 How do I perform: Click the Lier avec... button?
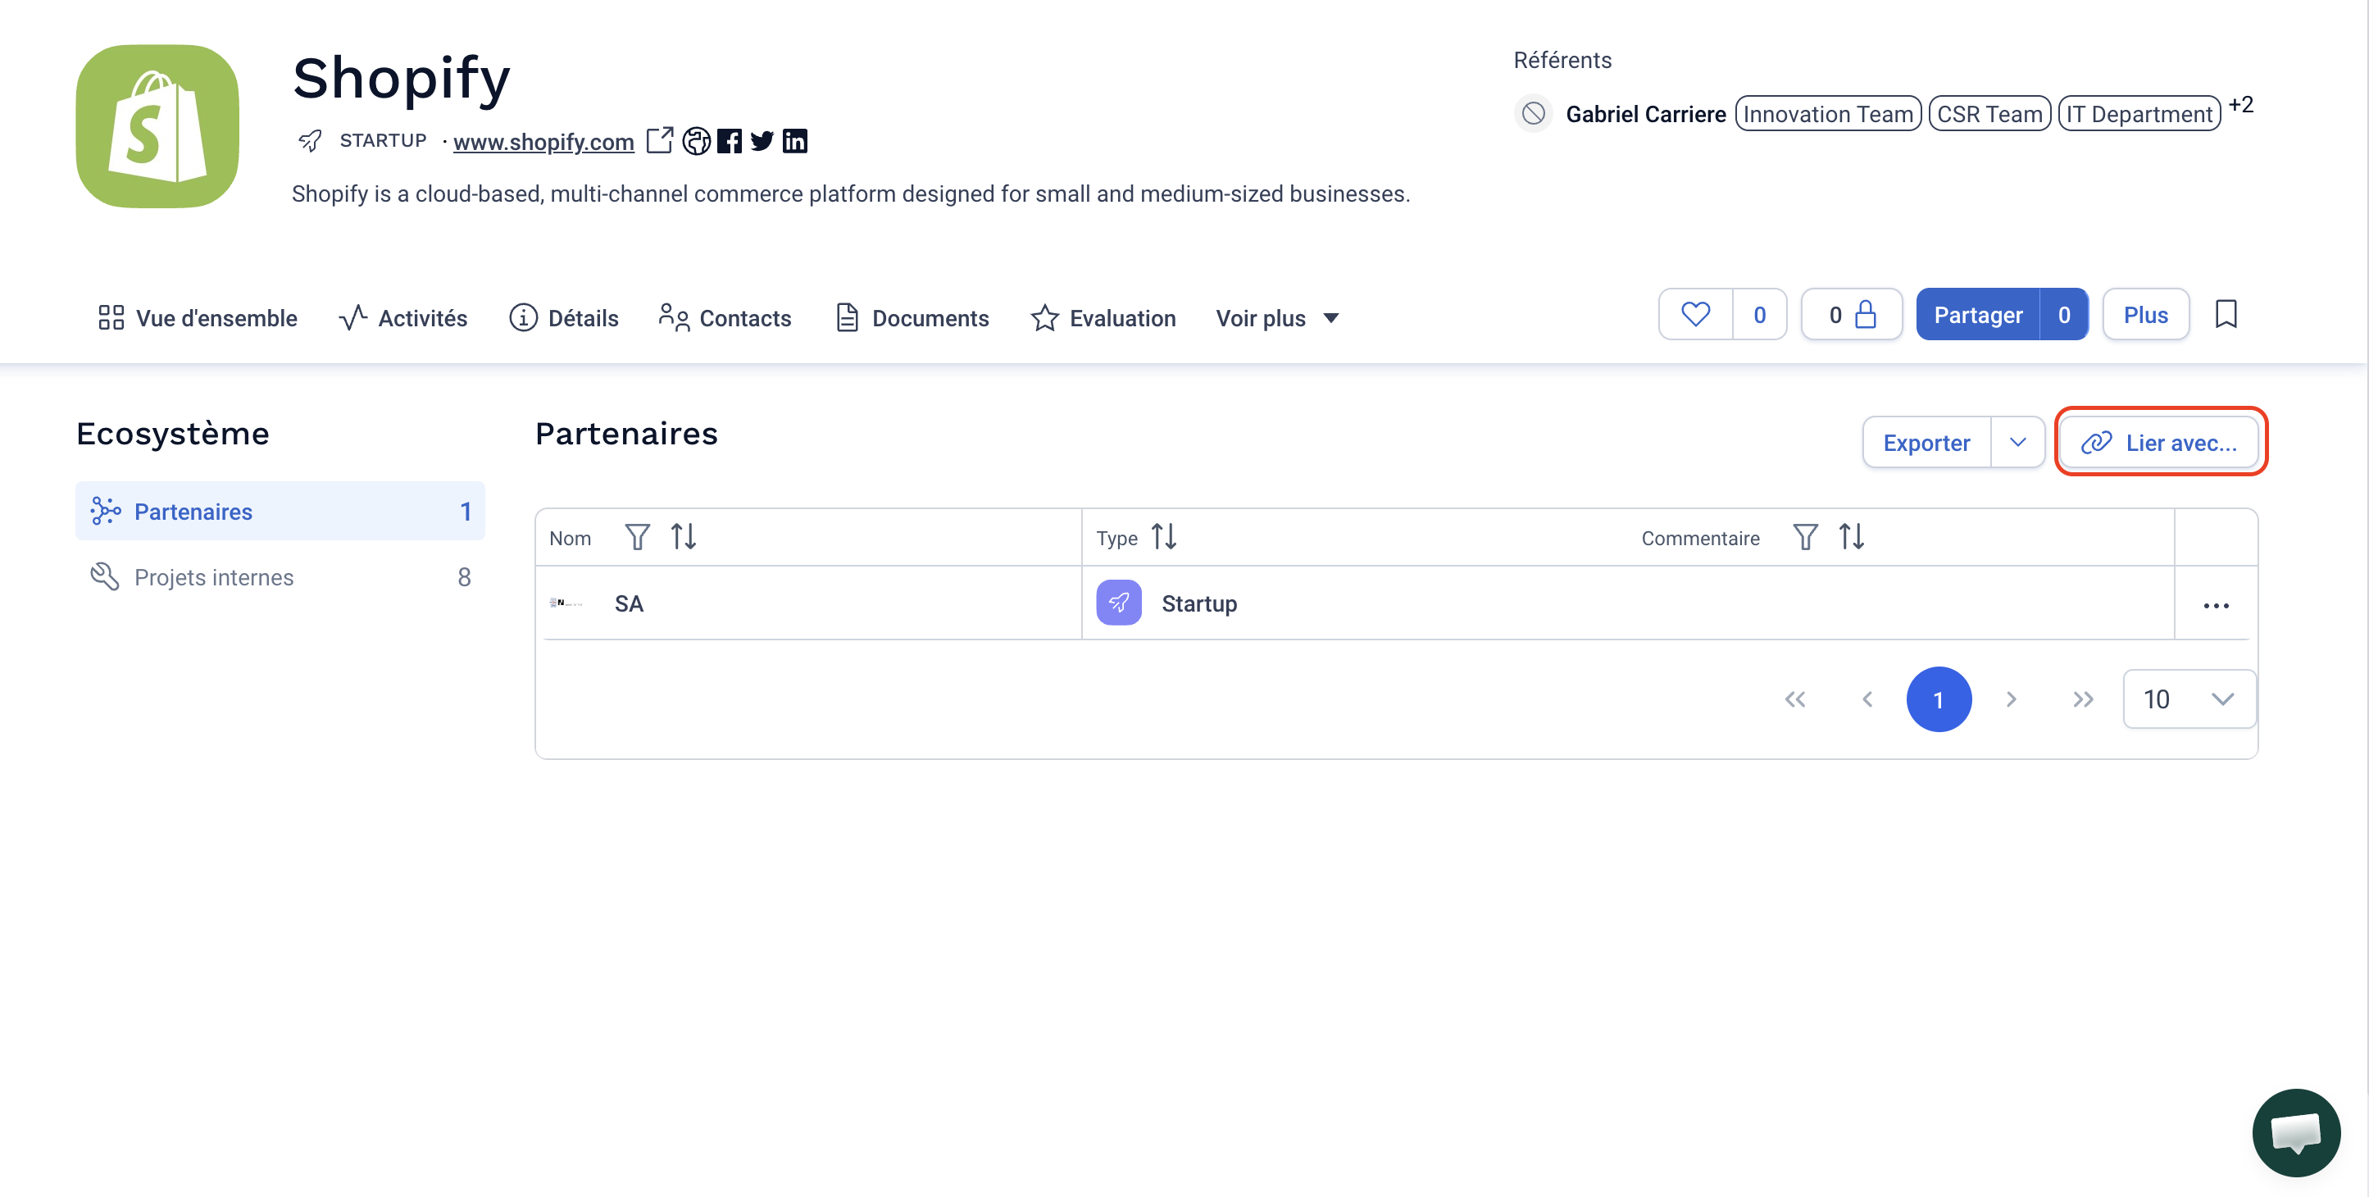2158,442
